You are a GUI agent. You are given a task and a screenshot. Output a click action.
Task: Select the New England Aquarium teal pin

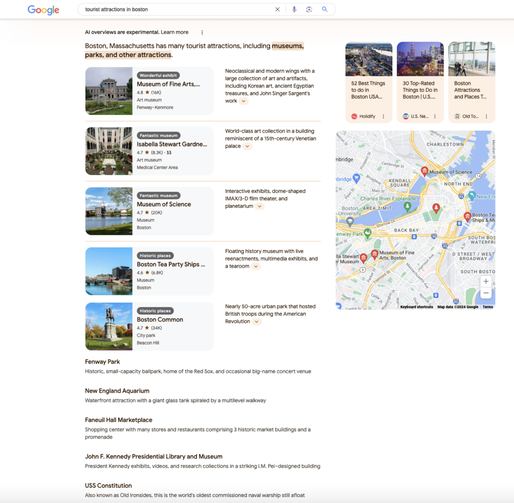pyautogui.click(x=471, y=196)
